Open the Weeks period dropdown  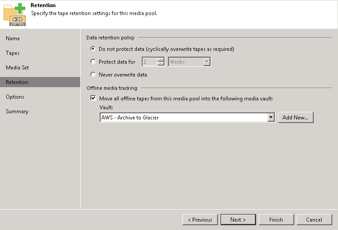click(x=189, y=62)
